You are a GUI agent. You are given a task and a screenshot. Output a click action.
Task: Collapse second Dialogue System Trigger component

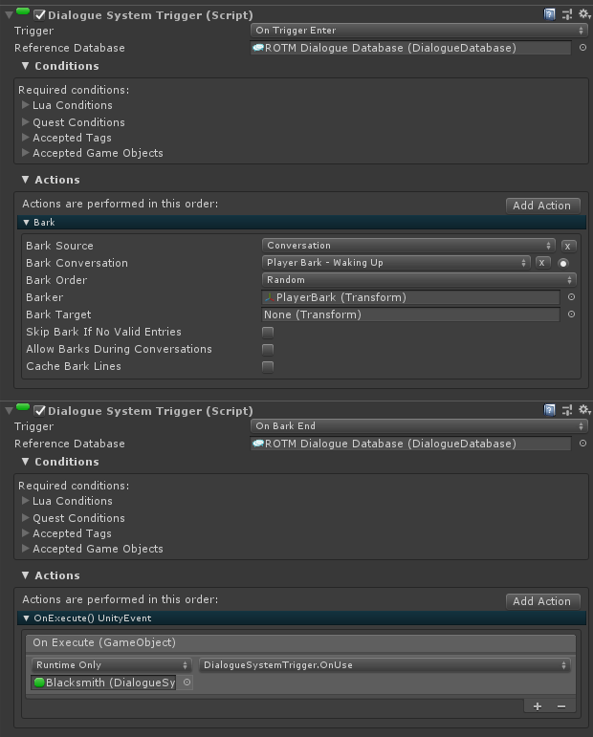click(x=9, y=411)
